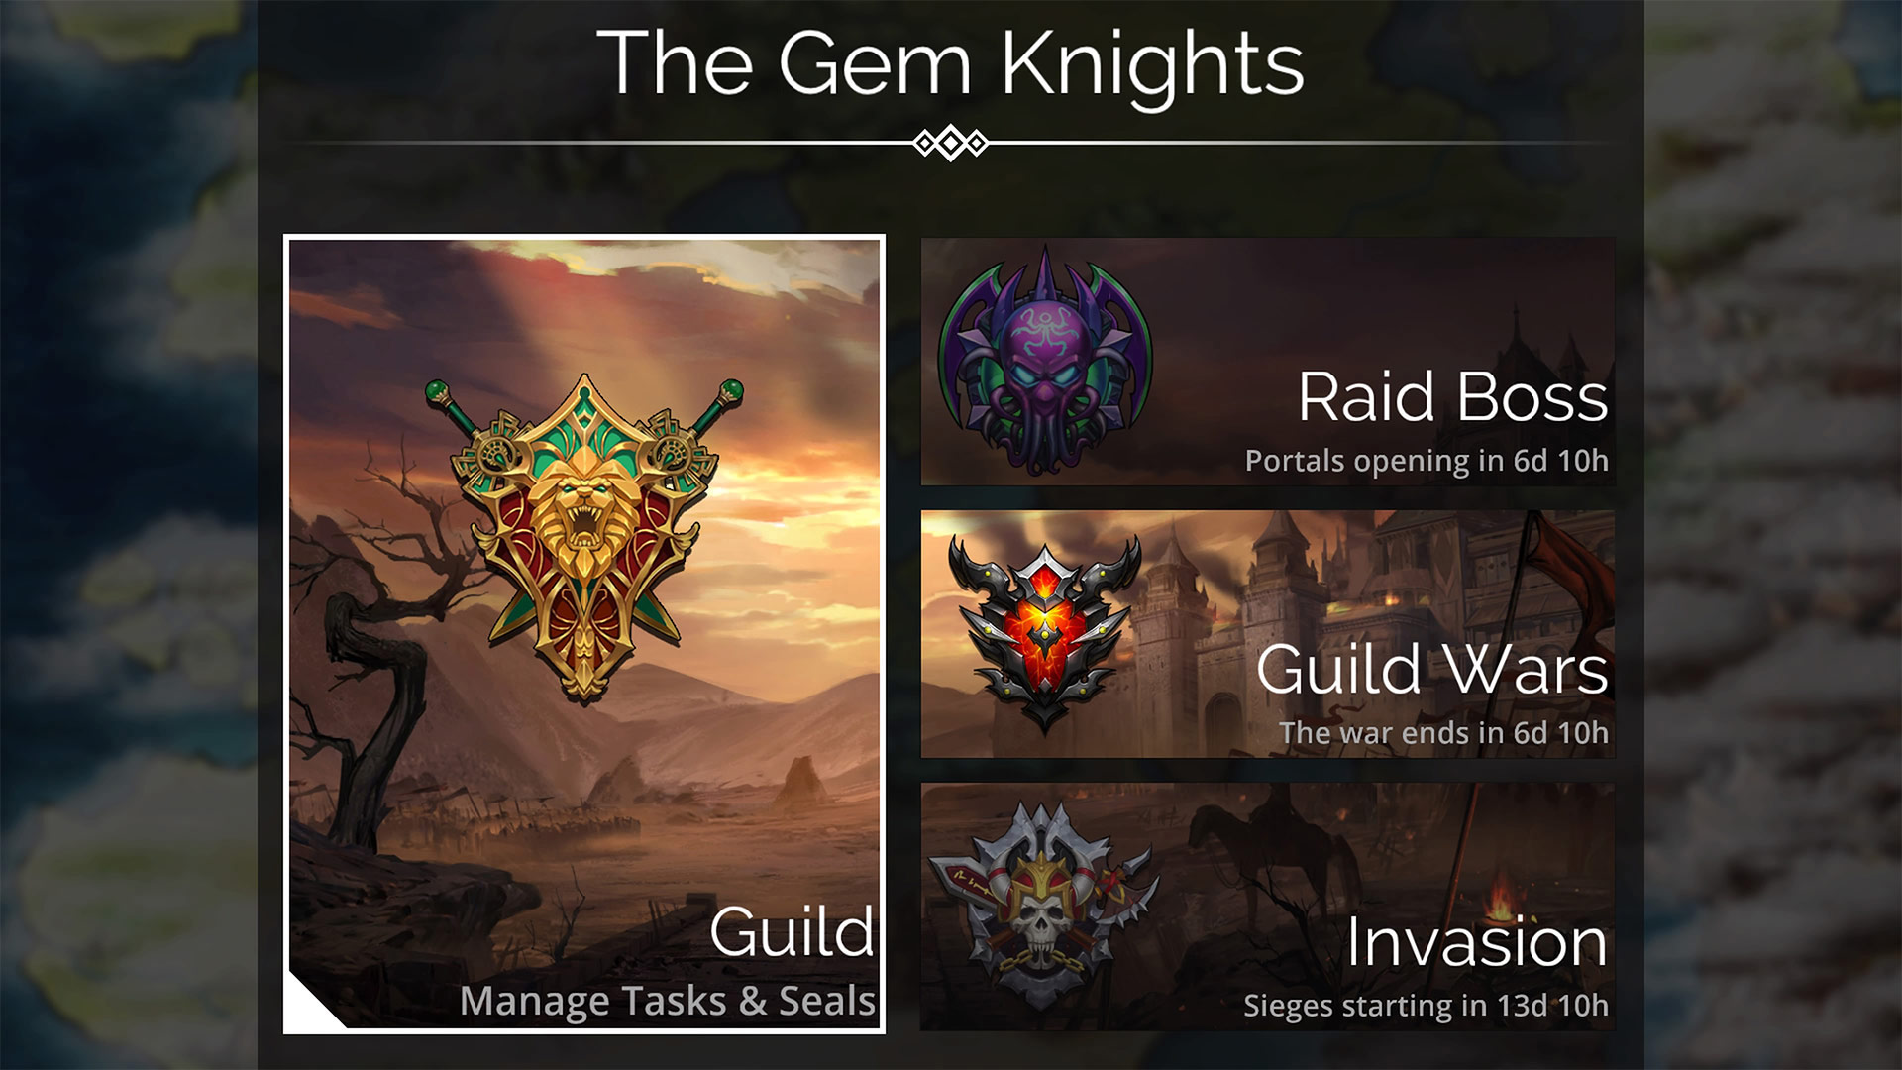
Task: Click the diamond ornament under the title
Action: tap(951, 144)
